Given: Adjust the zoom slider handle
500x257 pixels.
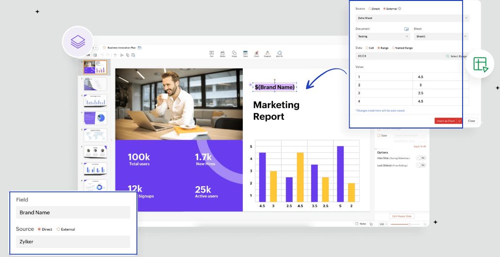Looking at the screenshot, I should 409,224.
